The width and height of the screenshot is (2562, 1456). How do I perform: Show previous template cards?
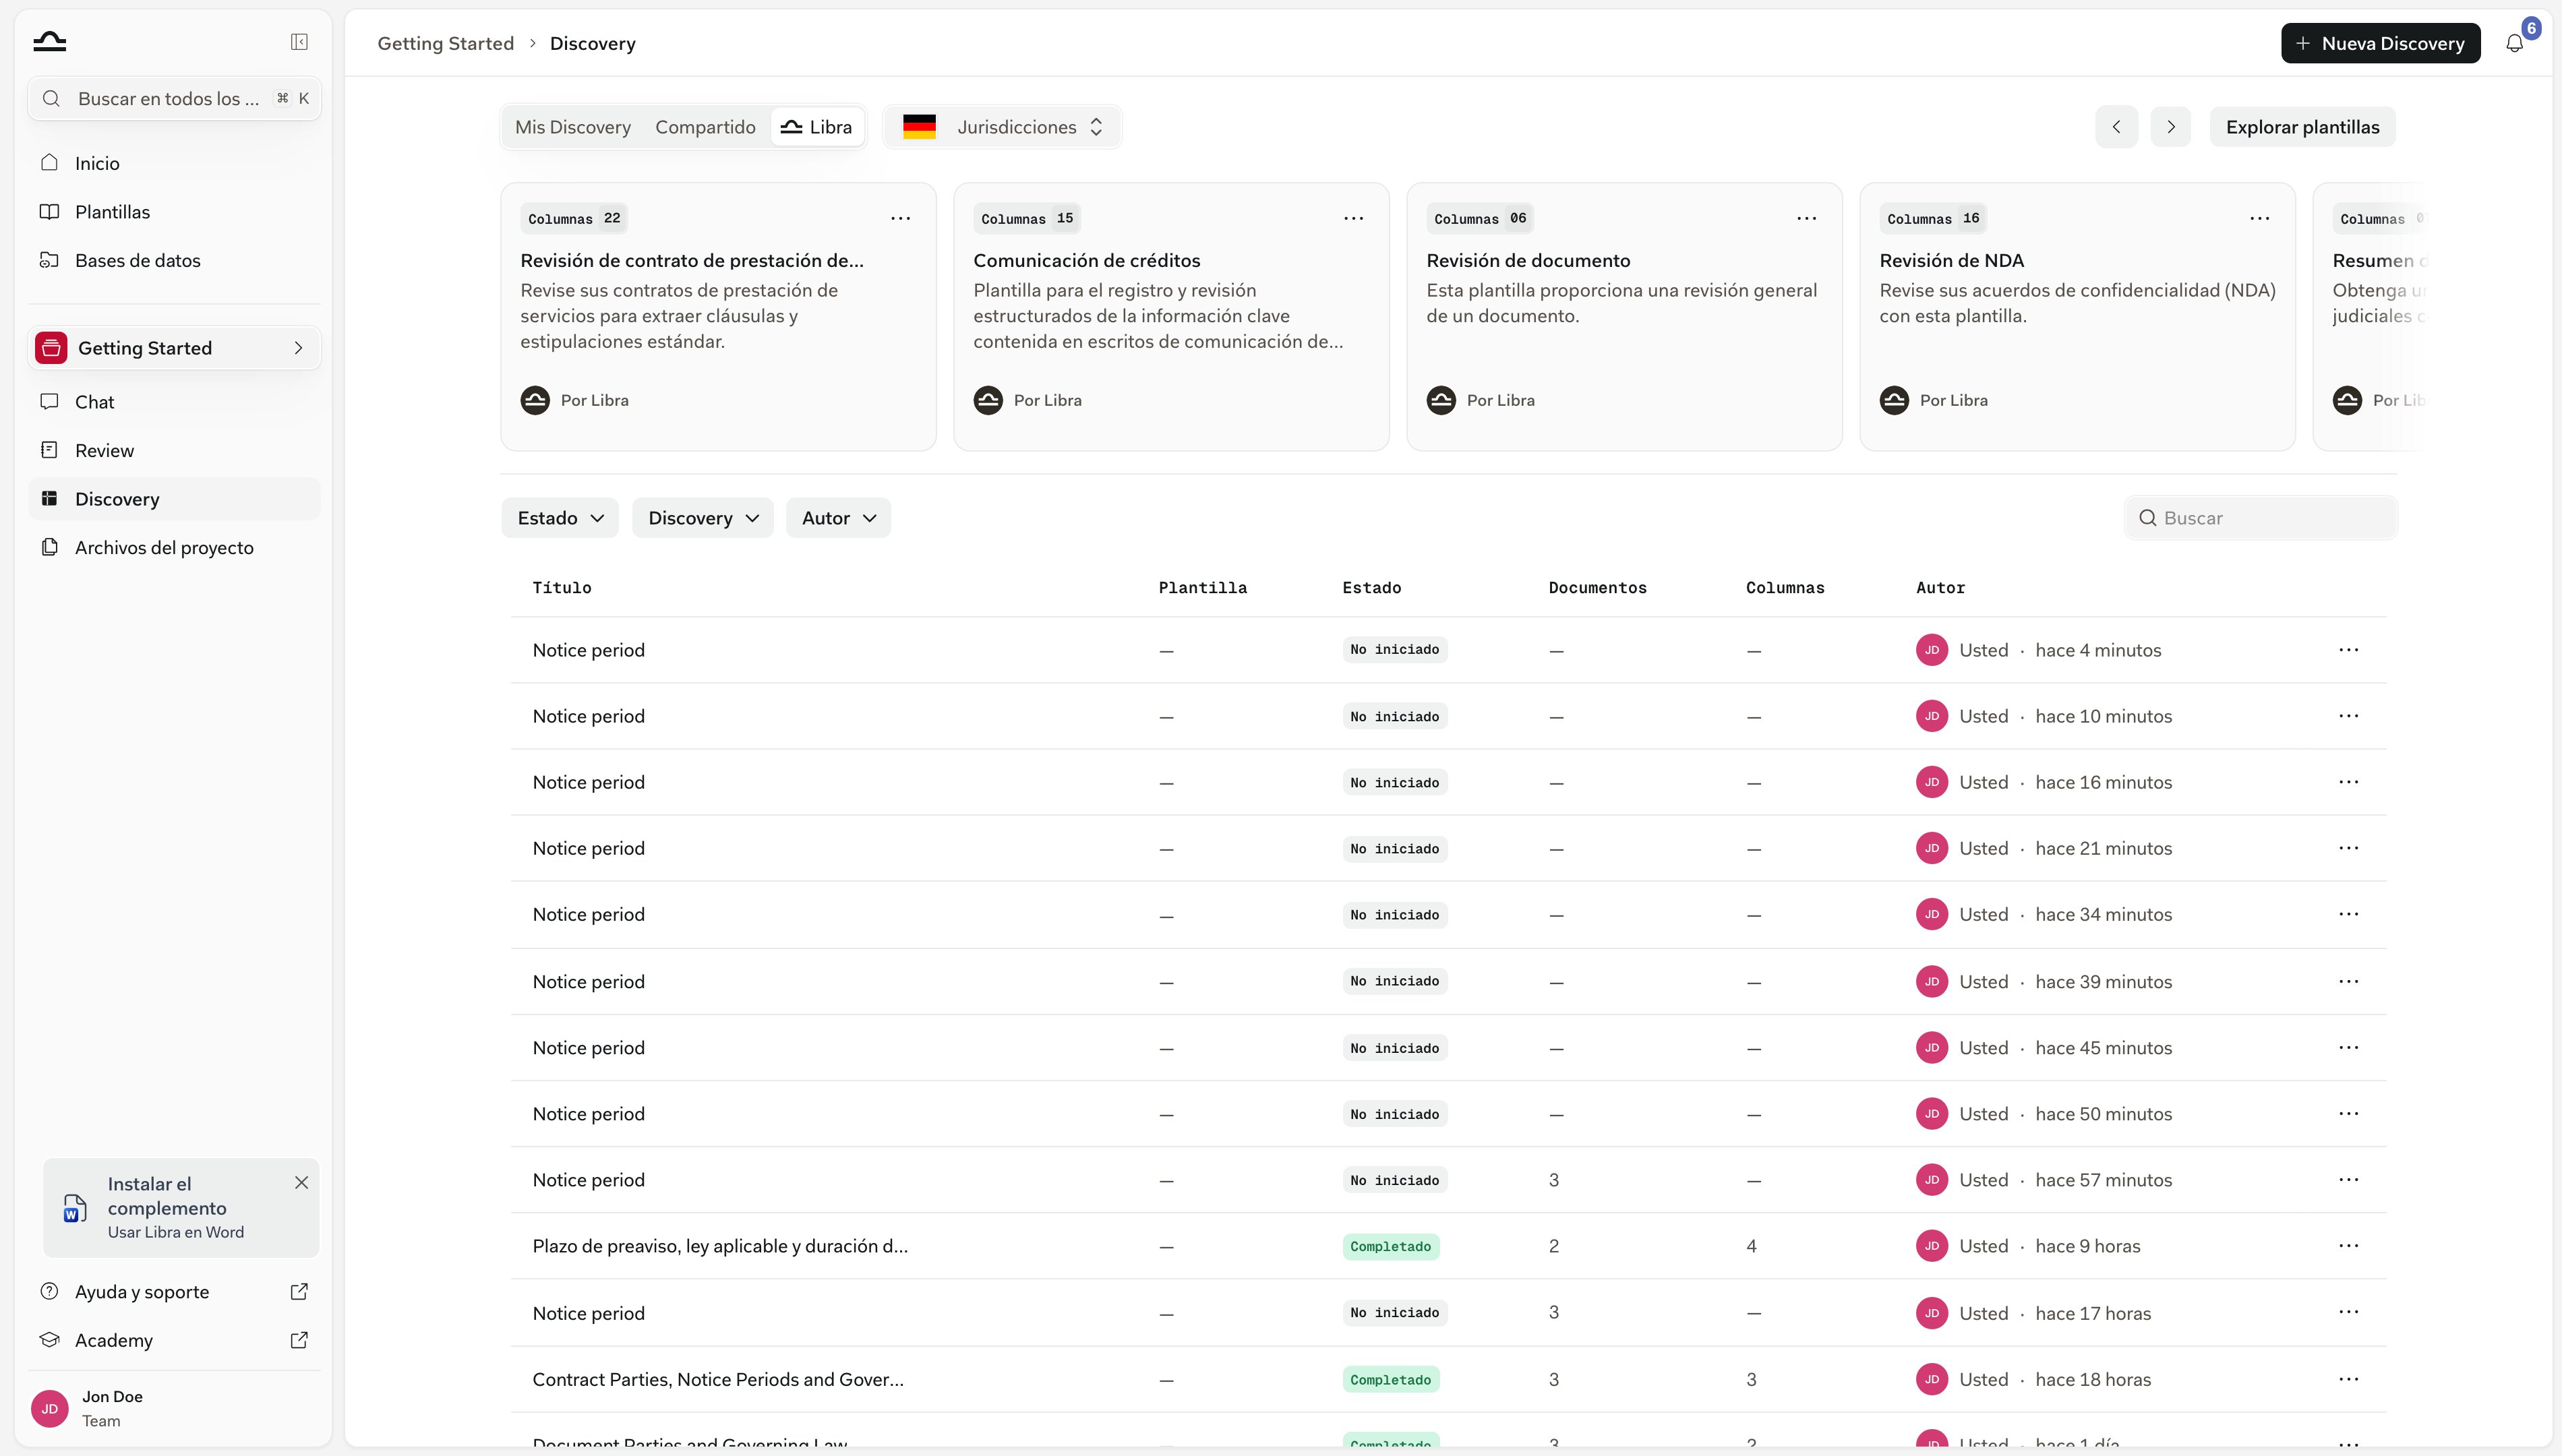(x=2116, y=127)
